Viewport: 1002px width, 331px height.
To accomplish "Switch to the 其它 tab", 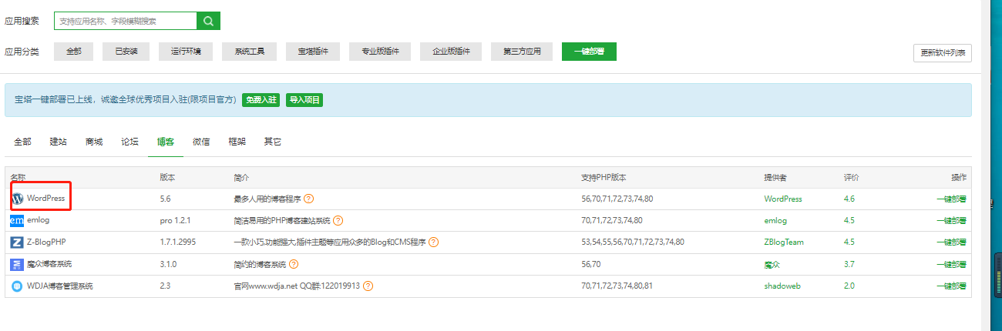I will click(272, 142).
